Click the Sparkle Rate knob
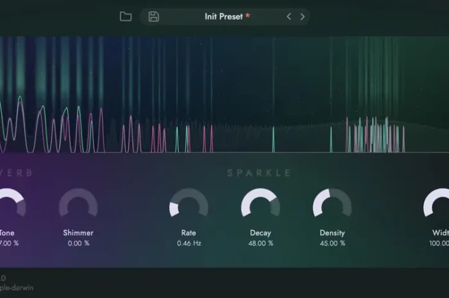 click(x=189, y=204)
